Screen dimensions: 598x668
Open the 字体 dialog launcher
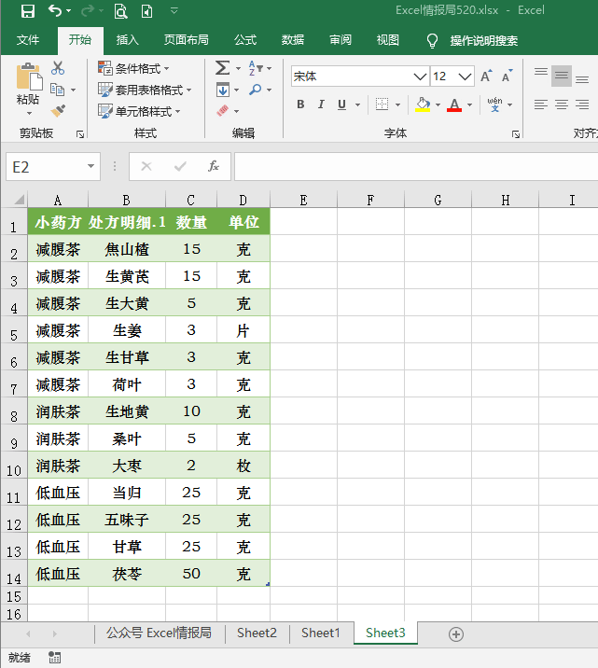[x=516, y=134]
